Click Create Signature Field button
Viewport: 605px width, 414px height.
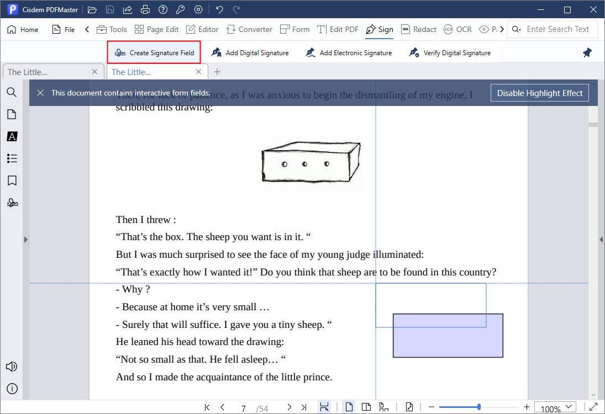[154, 52]
